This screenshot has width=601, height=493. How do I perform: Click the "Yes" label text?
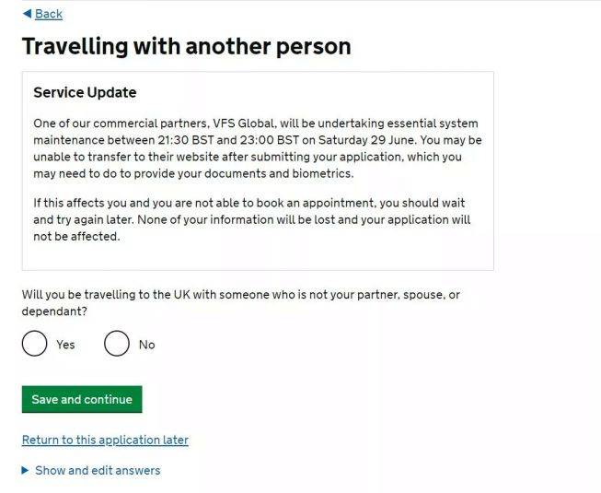pyautogui.click(x=65, y=345)
